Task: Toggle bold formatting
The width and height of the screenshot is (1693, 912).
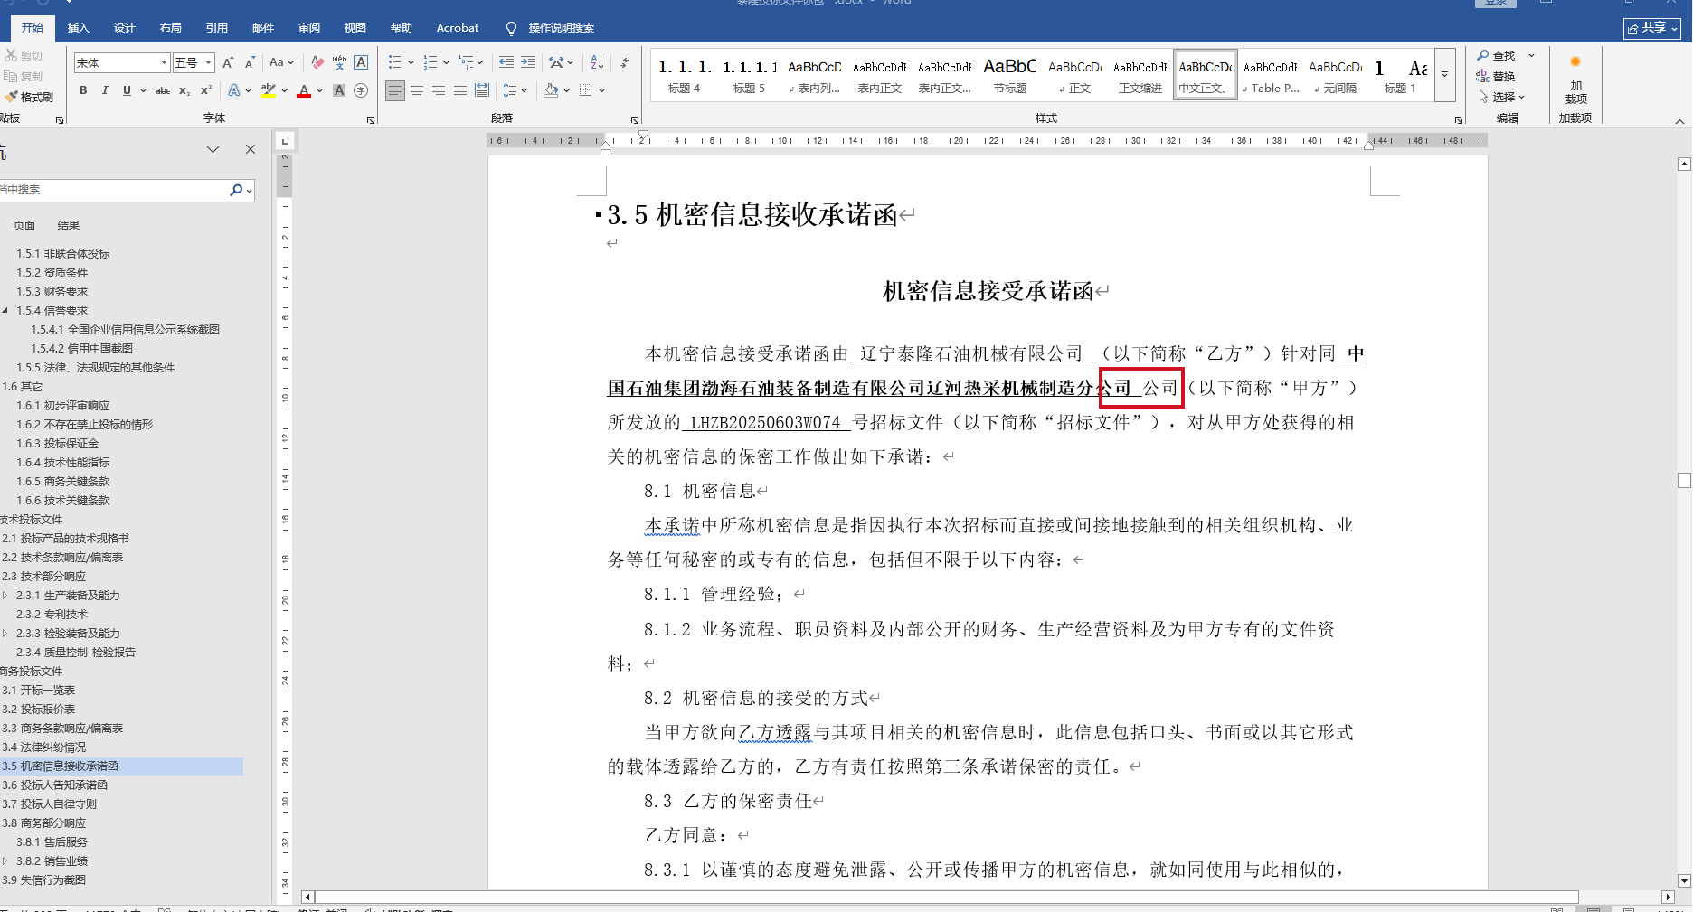Action: [83, 90]
